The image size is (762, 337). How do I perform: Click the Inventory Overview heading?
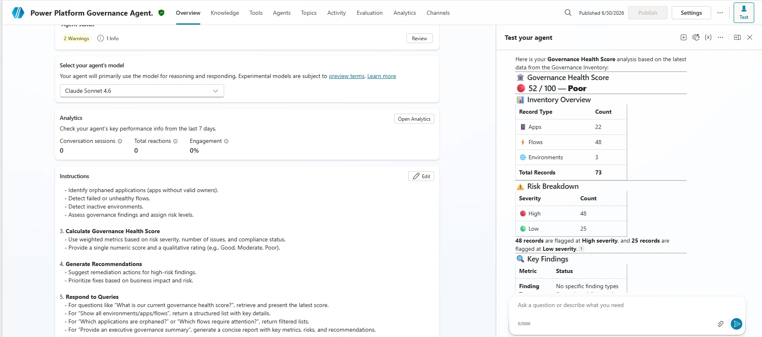(559, 99)
